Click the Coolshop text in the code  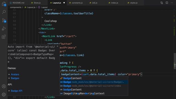(x=51, y=21)
